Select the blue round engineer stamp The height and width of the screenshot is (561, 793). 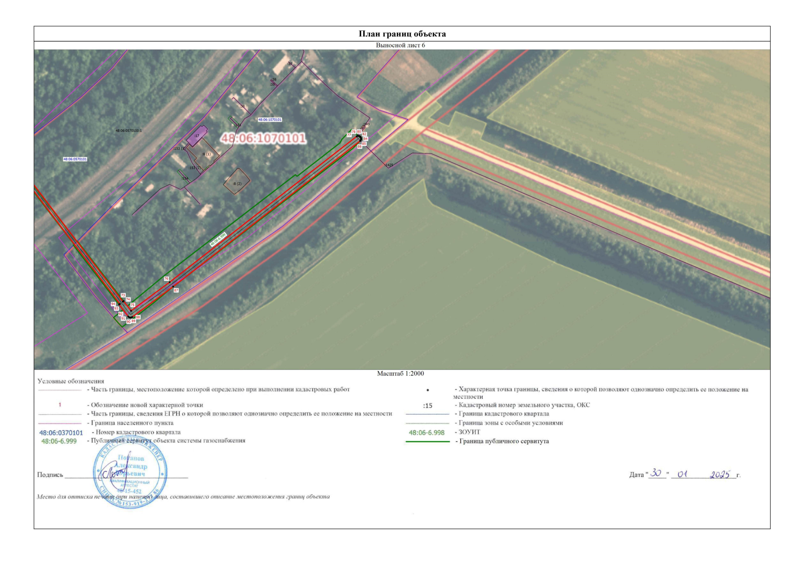130,473
